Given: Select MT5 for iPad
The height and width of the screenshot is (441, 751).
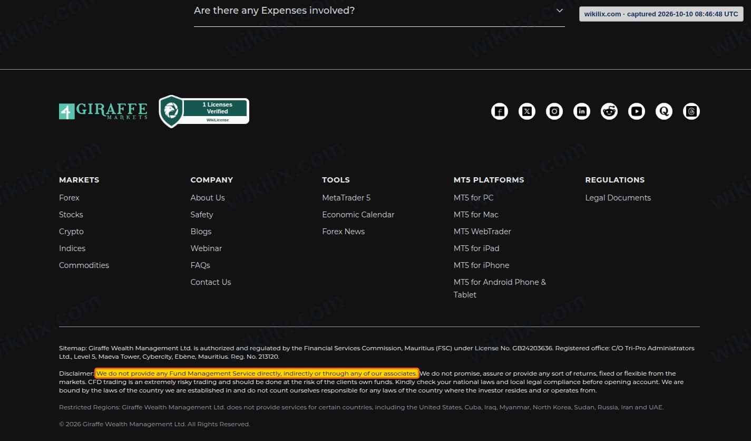Looking at the screenshot, I should pyautogui.click(x=476, y=248).
